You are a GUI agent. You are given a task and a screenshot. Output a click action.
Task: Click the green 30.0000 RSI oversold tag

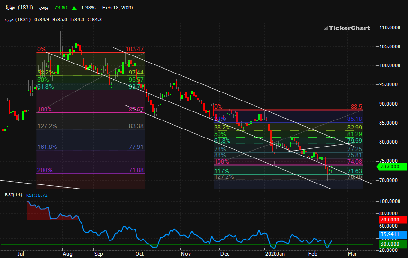point(393,245)
